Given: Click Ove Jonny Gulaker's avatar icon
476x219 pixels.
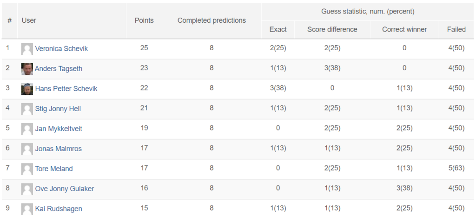Looking at the screenshot, I should pos(27,189).
